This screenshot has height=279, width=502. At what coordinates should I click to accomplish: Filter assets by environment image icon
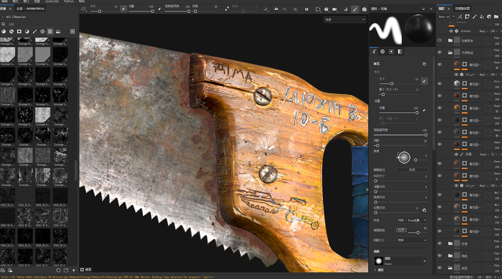58,31
